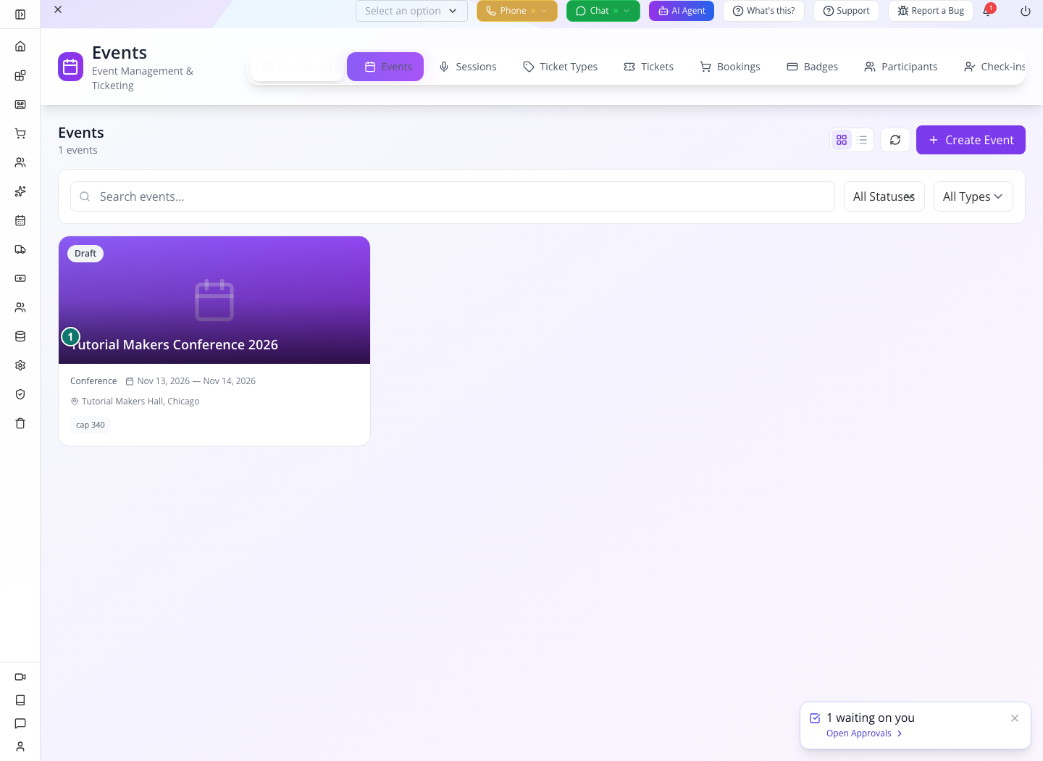Open the All Types filter dropdown
This screenshot has height=761, width=1043.
click(973, 196)
